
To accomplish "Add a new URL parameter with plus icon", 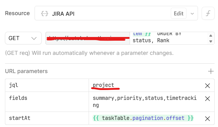I will (x=211, y=71).
